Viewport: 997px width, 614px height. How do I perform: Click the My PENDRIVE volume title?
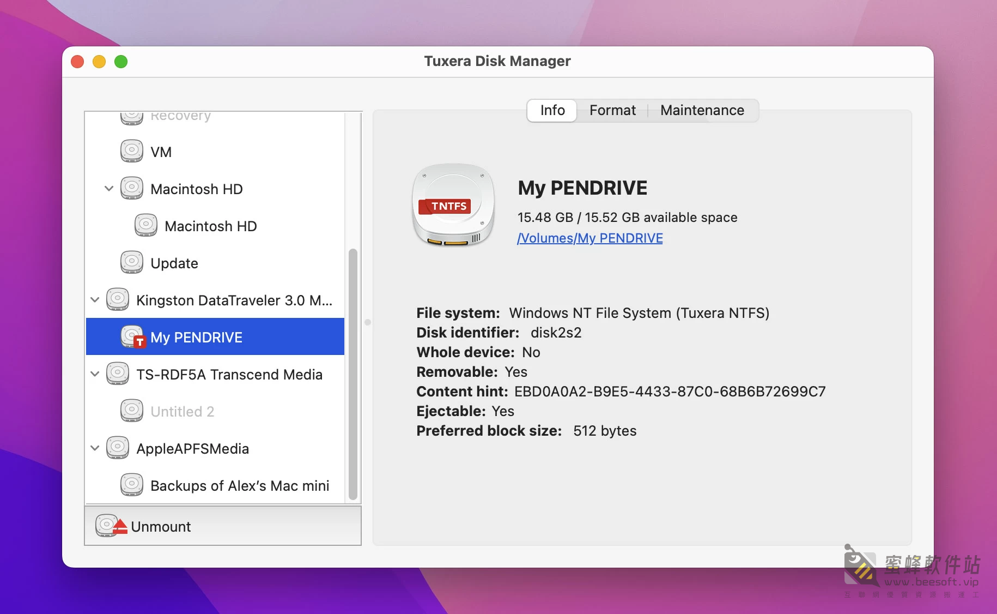tap(582, 188)
